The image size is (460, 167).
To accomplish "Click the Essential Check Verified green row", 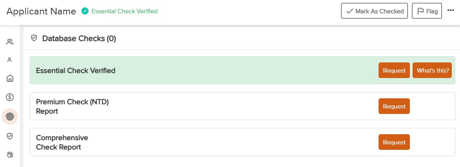I will [242, 70].
